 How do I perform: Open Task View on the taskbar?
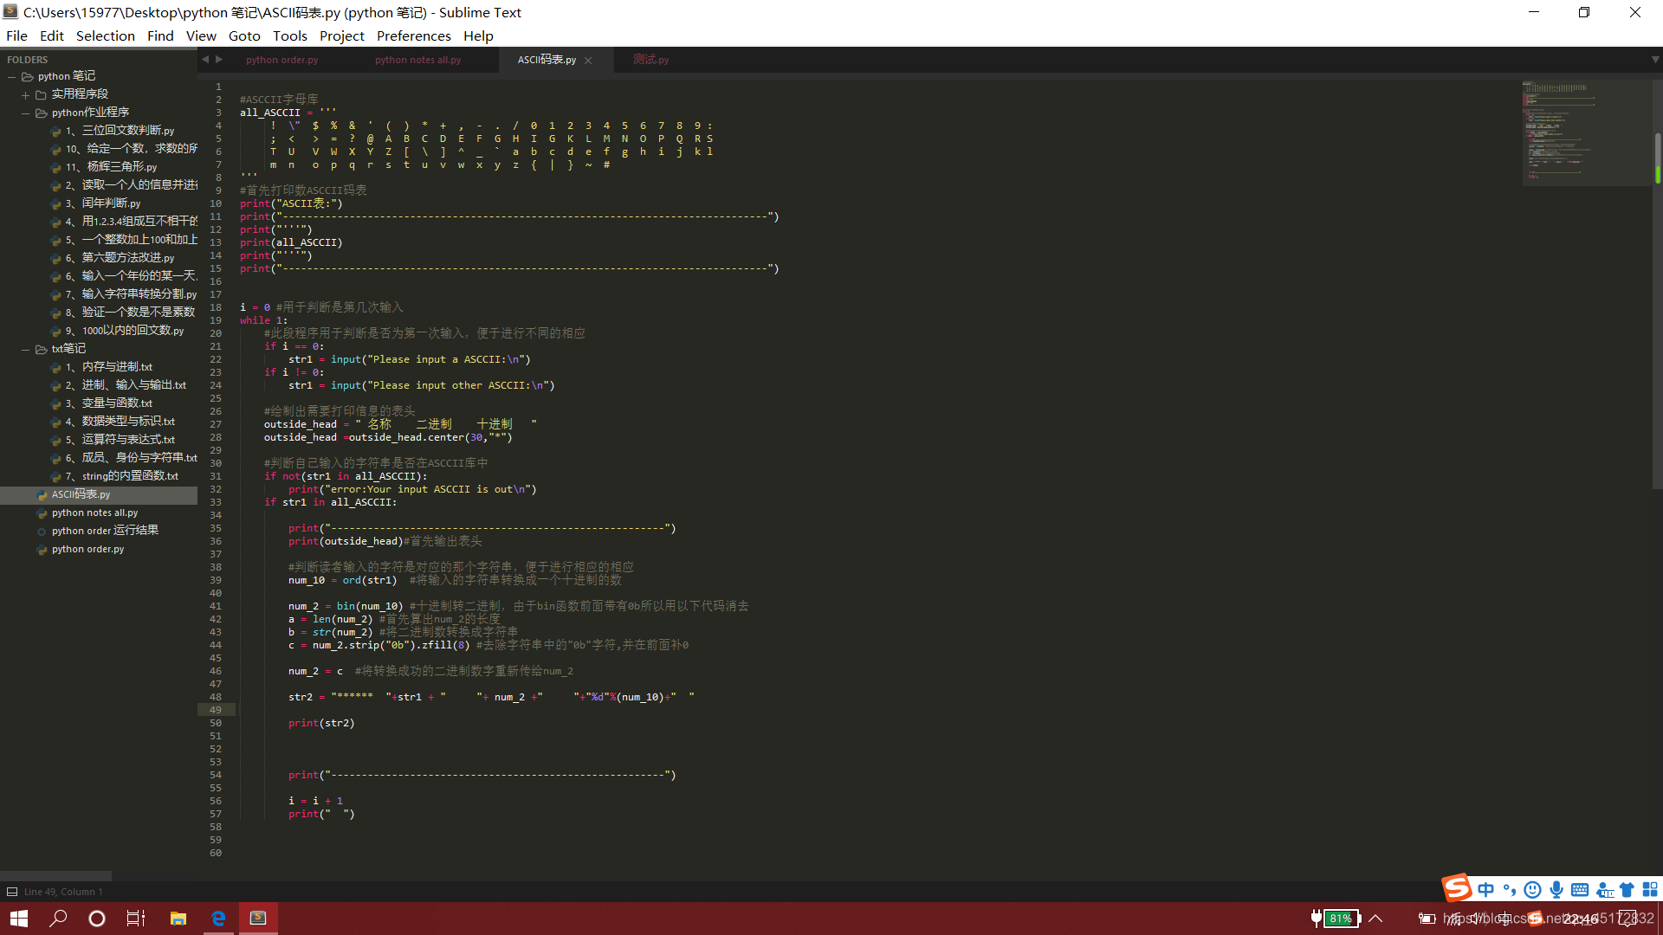(x=136, y=919)
